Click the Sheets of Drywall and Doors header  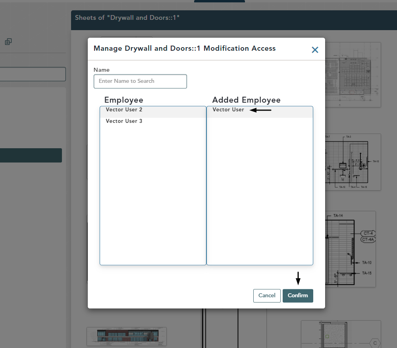(127, 18)
